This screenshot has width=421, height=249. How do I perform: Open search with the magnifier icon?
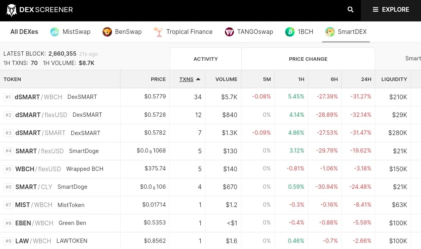(x=350, y=10)
